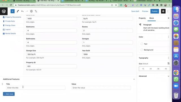Undo the last change
Viewport: 181px width, 102px height.
tap(22, 11)
